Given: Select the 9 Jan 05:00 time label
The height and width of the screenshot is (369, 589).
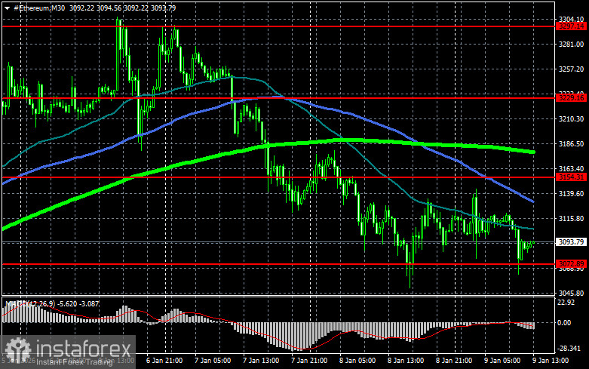Looking at the screenshot, I should 502,361.
